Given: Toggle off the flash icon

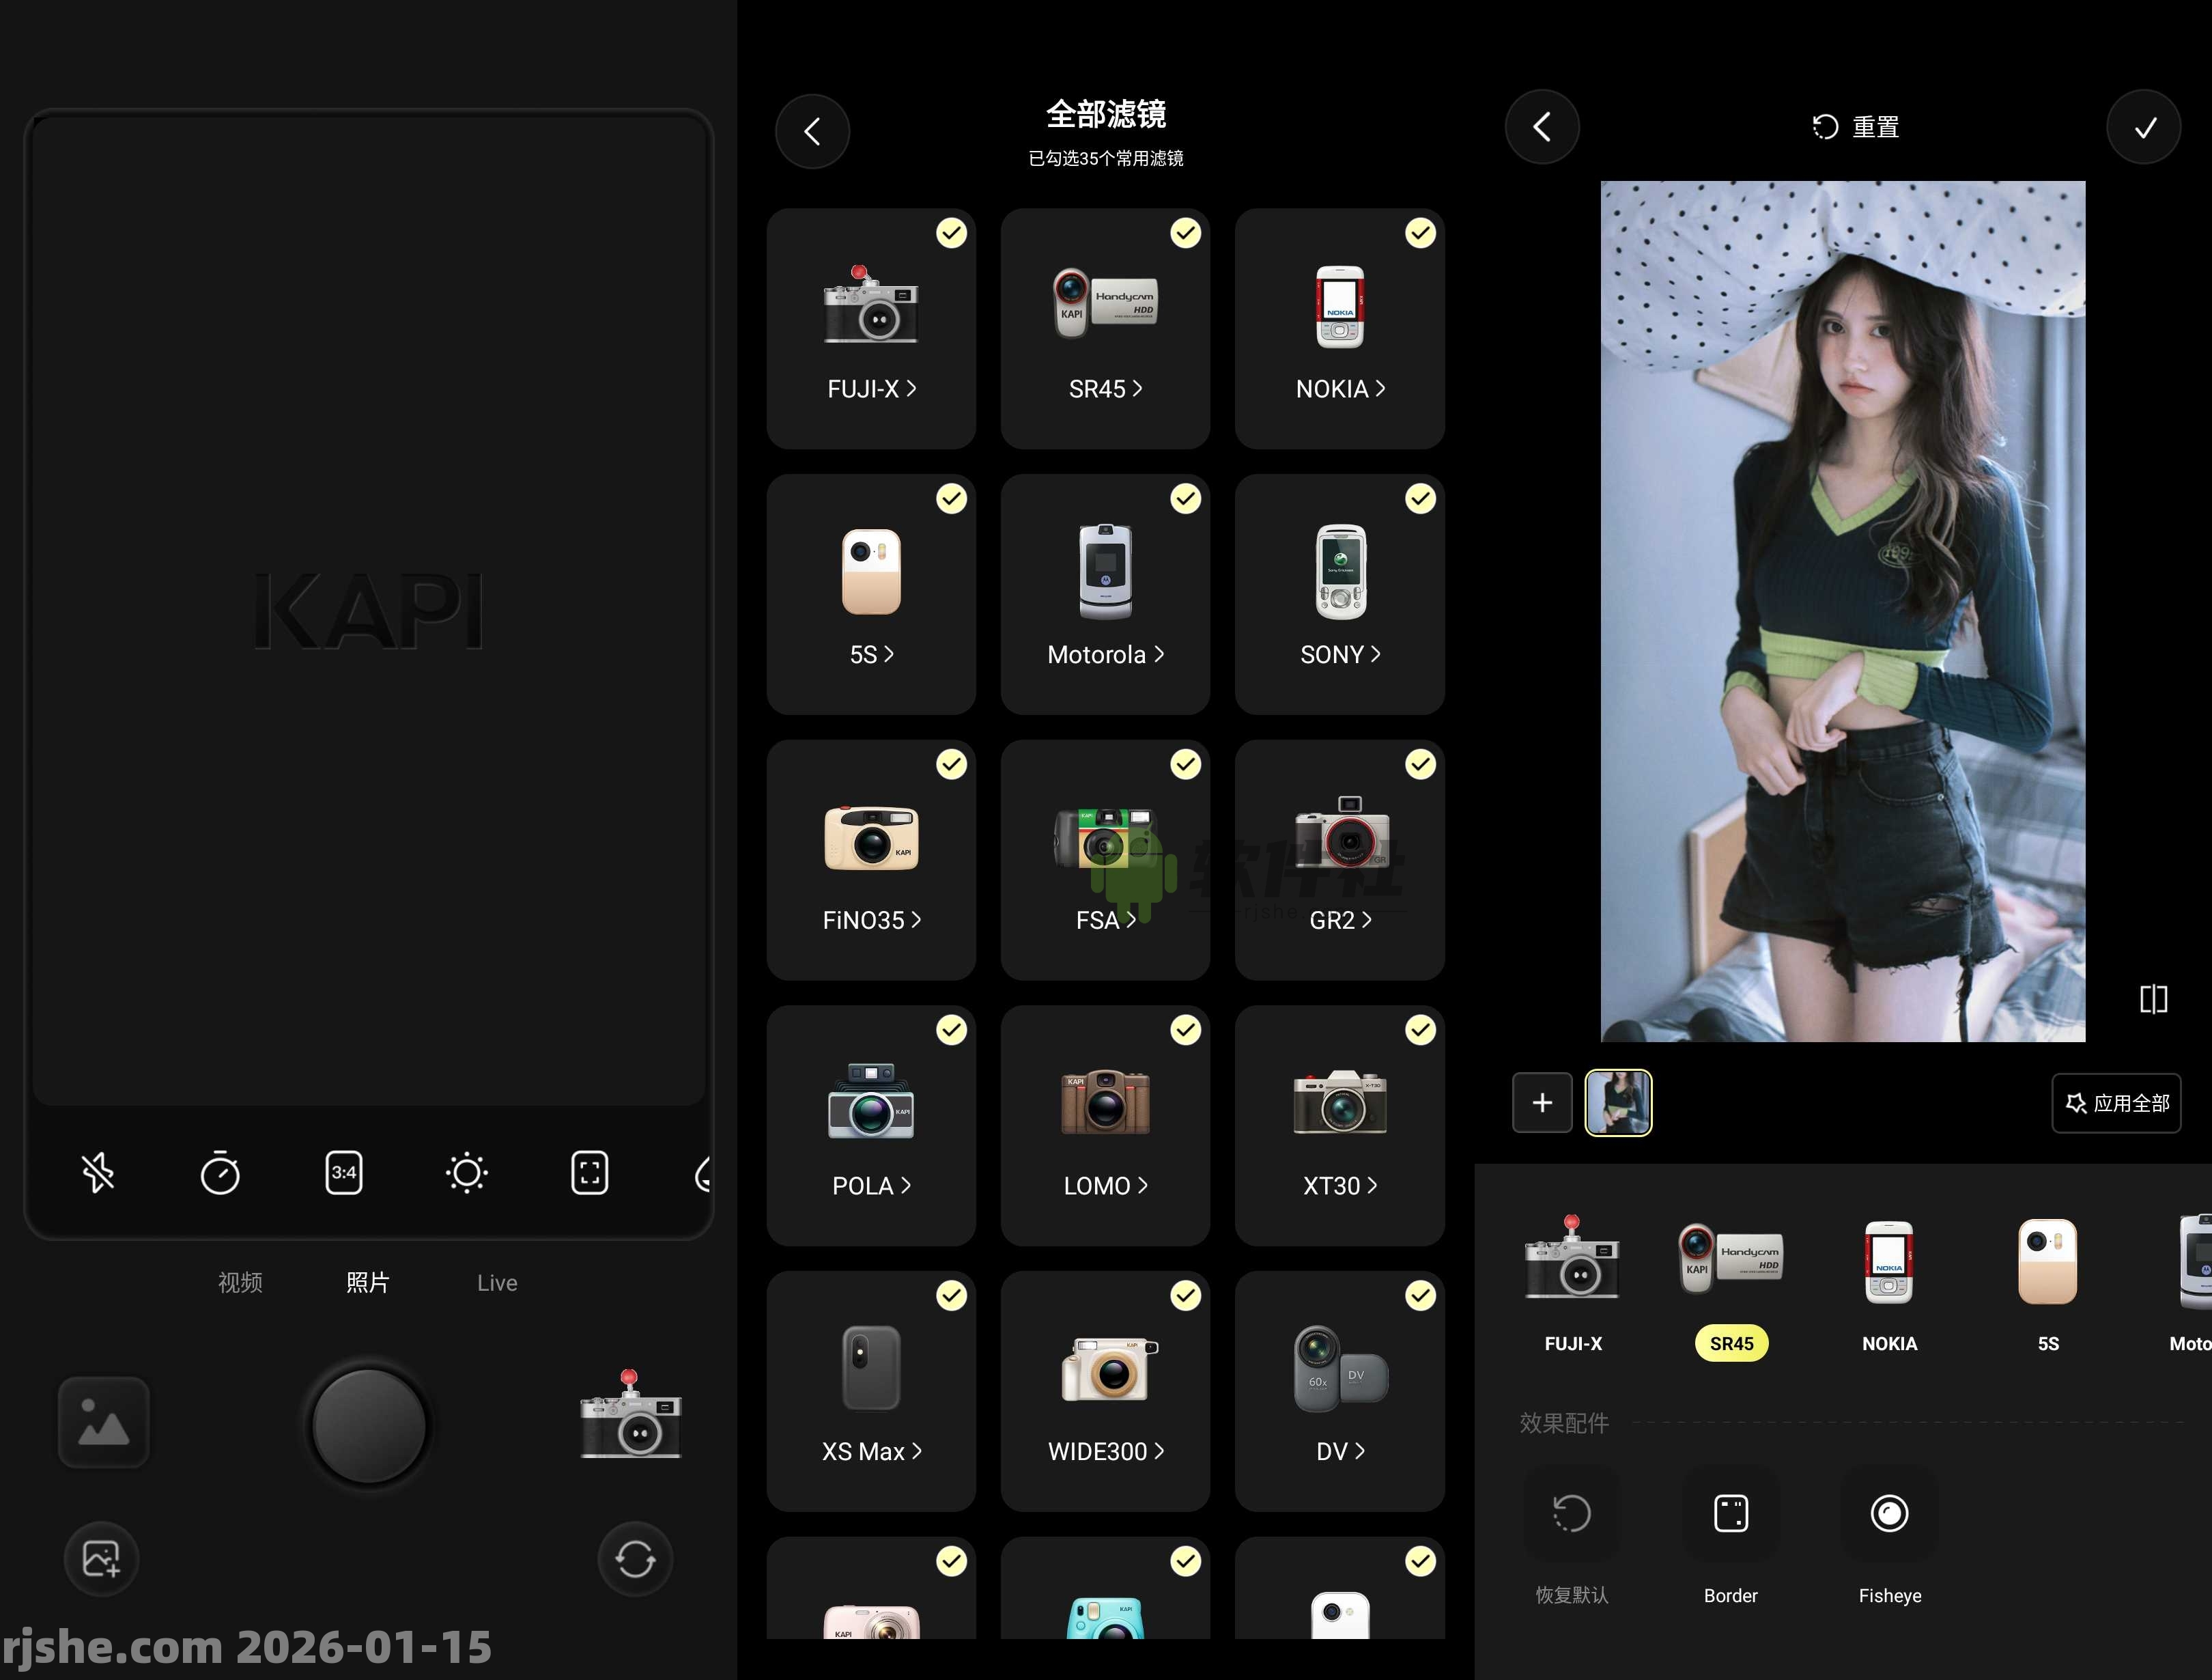Looking at the screenshot, I should tap(99, 1173).
